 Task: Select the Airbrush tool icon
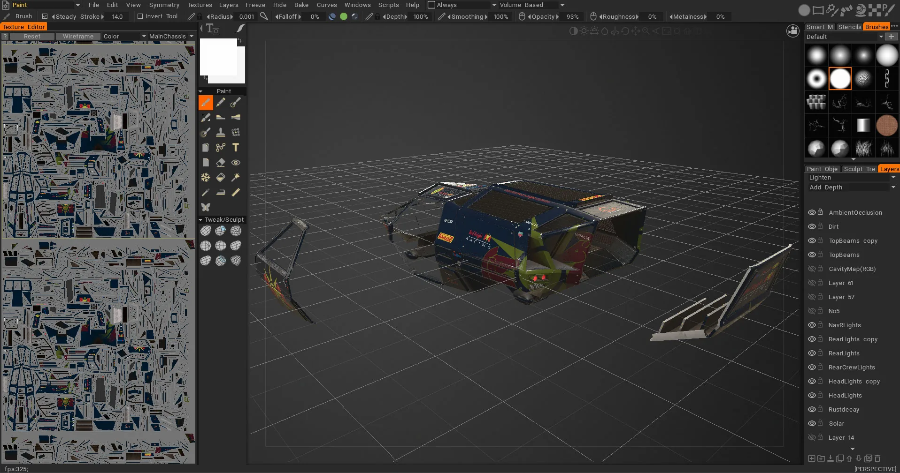pos(236,103)
